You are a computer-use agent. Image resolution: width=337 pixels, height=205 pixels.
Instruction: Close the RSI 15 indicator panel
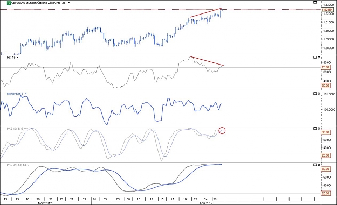click(319, 57)
